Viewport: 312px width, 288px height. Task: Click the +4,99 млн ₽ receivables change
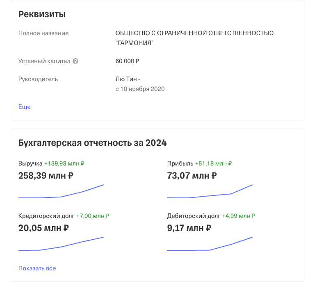click(x=239, y=216)
